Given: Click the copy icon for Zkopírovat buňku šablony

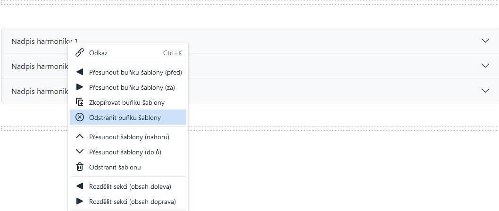Looking at the screenshot, I should (x=80, y=102).
